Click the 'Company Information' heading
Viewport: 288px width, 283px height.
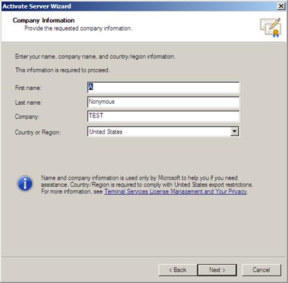(44, 20)
